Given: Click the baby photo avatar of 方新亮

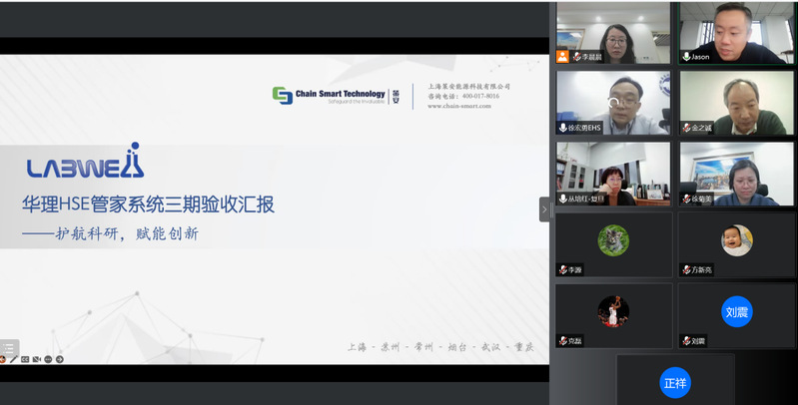Looking at the screenshot, I should [736, 240].
